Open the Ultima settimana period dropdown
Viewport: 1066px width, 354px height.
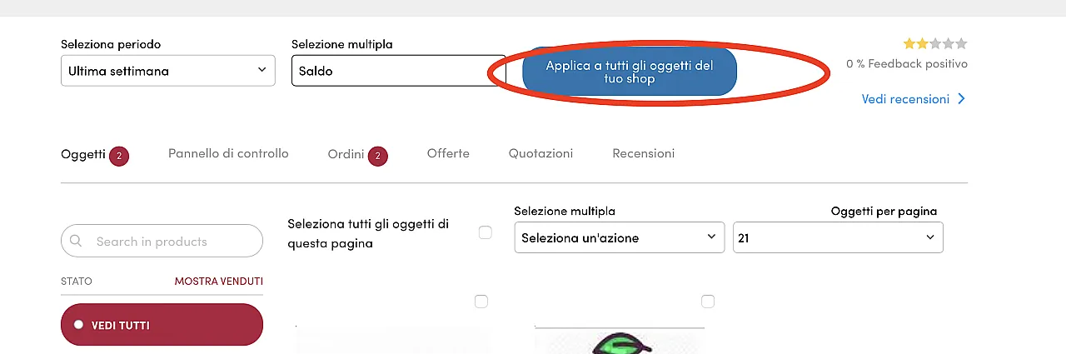tap(168, 71)
